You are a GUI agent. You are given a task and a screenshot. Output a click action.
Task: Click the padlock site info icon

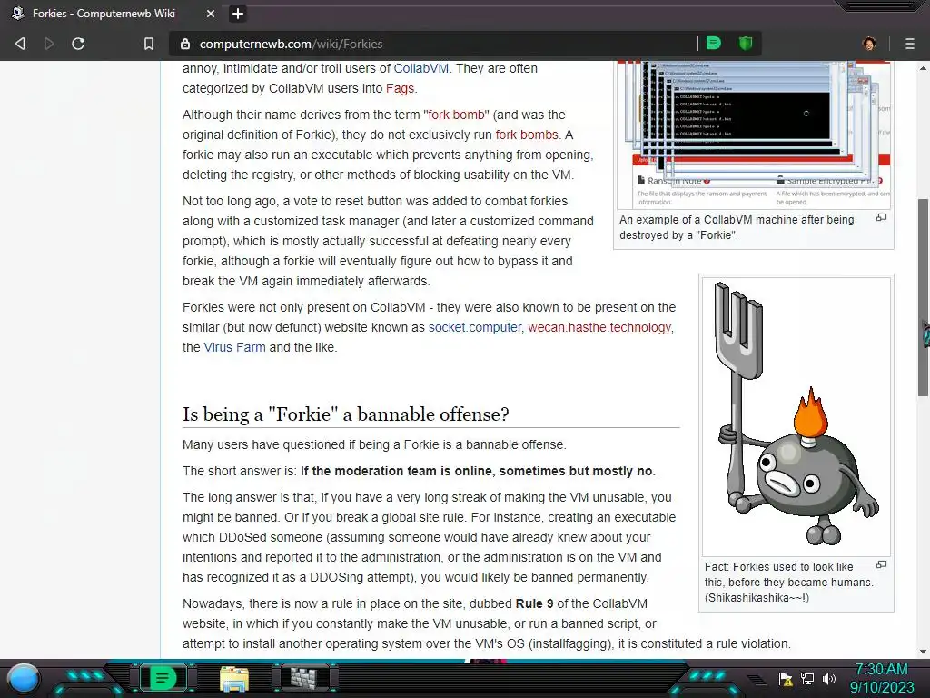(185, 44)
